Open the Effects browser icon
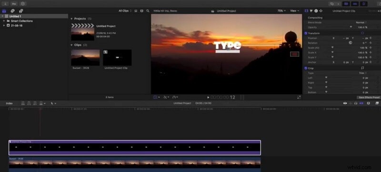Image resolution: width=381 pixels, height=172 pixels. 377,103
